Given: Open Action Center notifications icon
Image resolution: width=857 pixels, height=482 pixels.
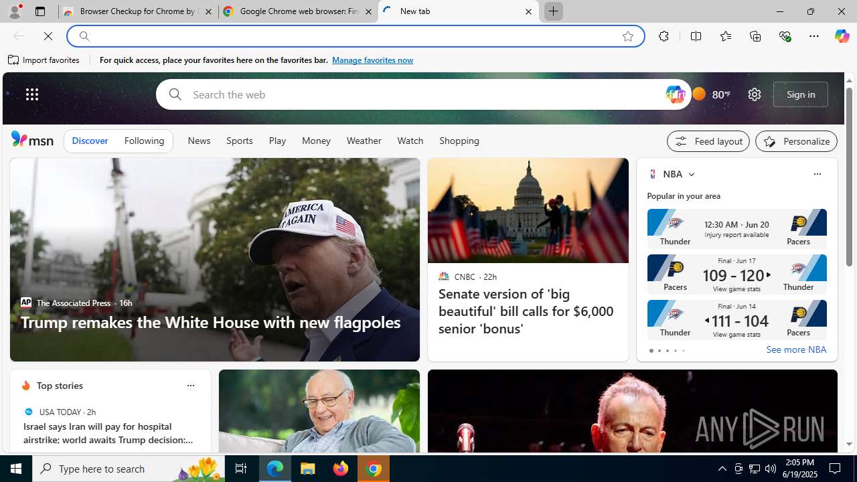Looking at the screenshot, I should coord(836,469).
